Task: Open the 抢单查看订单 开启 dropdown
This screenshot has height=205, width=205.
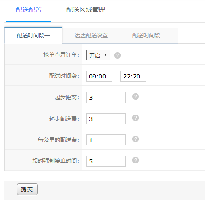Action: [x=98, y=55]
